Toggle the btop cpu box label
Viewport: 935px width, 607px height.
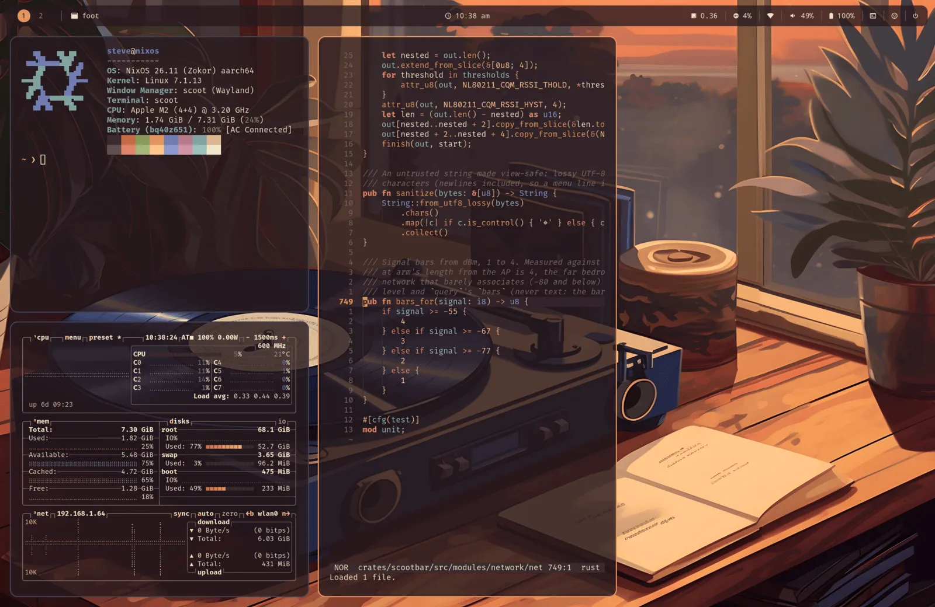(x=41, y=337)
